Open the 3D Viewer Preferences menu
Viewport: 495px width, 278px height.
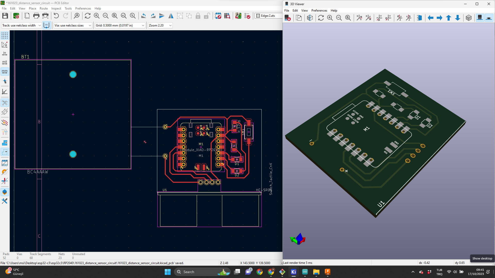(x=319, y=11)
